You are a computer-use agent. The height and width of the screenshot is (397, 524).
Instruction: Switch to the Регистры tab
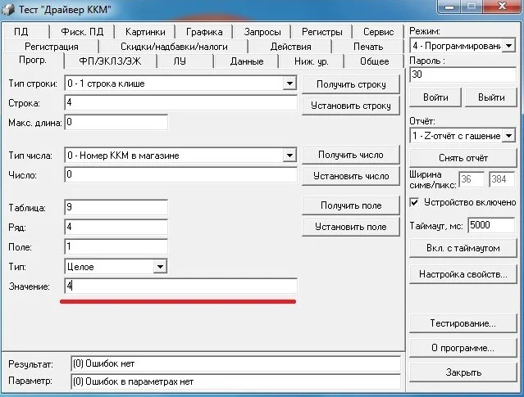coord(321,32)
